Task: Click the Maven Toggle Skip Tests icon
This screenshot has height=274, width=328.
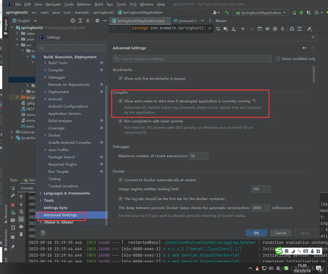Action: pos(275,29)
